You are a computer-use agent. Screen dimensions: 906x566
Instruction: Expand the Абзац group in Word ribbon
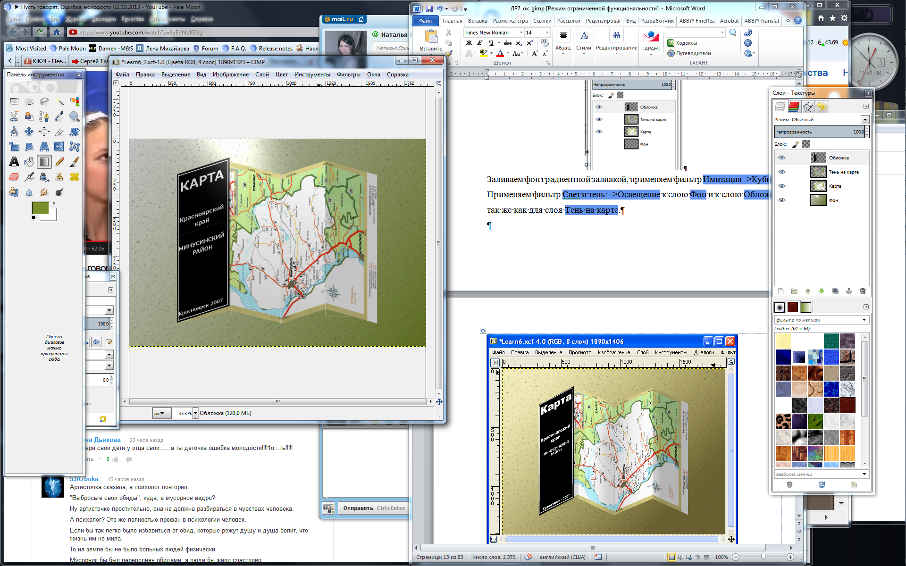pyautogui.click(x=563, y=42)
